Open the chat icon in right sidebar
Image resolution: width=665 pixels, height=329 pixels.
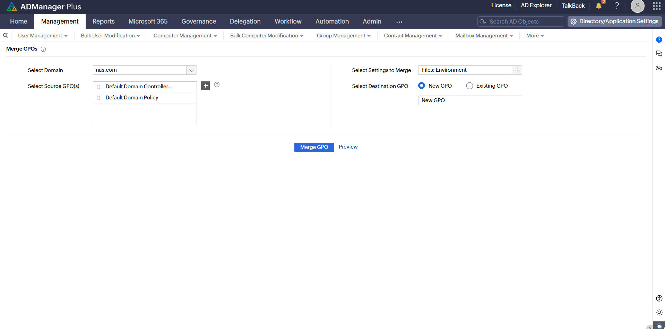[659, 54]
